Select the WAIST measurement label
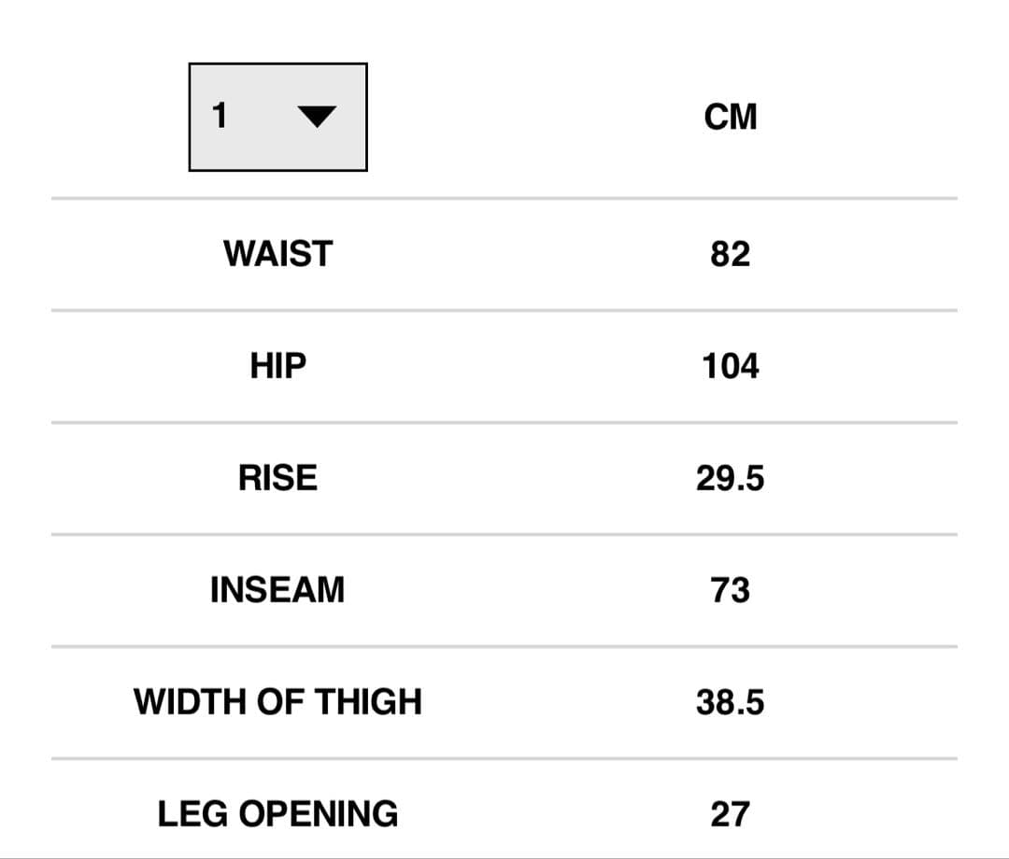This screenshot has height=859, width=1009. tap(277, 254)
